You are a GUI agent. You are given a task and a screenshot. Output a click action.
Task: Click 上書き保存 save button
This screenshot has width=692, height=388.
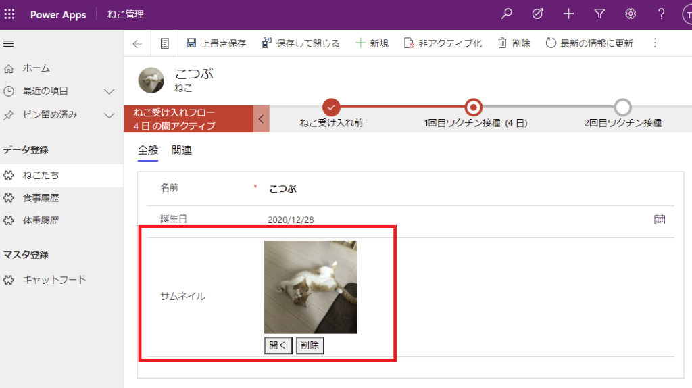click(x=216, y=43)
